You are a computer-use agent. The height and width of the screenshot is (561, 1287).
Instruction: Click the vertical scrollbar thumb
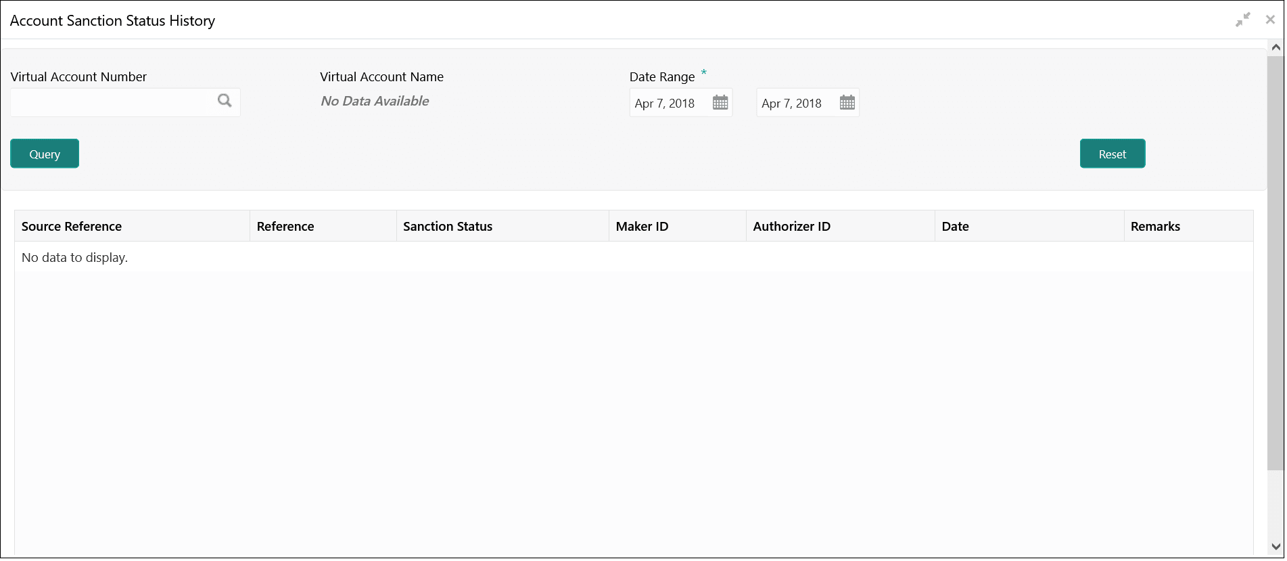pyautogui.click(x=1276, y=264)
